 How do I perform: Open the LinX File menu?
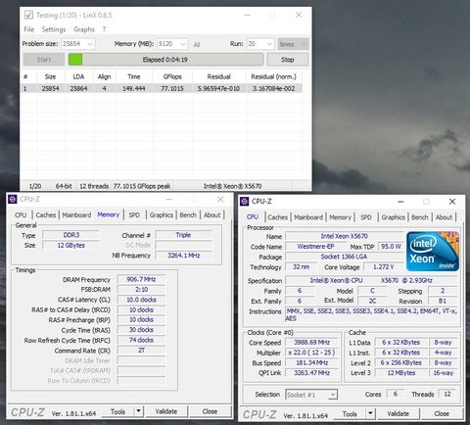pyautogui.click(x=28, y=29)
